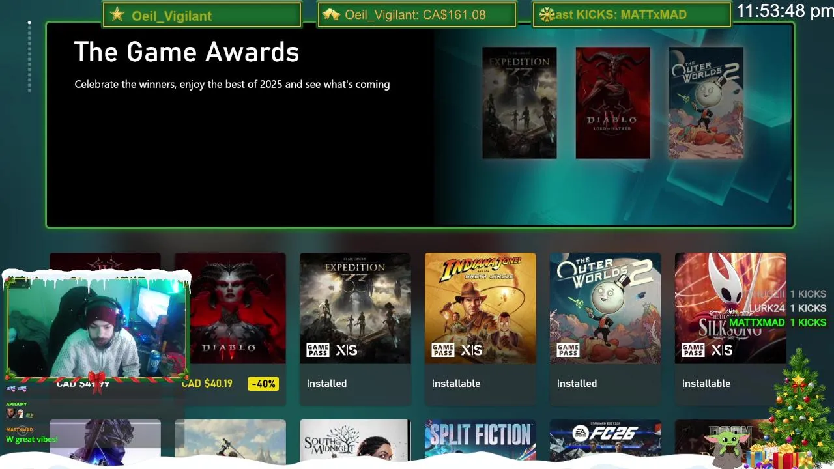Click the streamer webcam overlay
The height and width of the screenshot is (469, 834).
[x=97, y=328]
